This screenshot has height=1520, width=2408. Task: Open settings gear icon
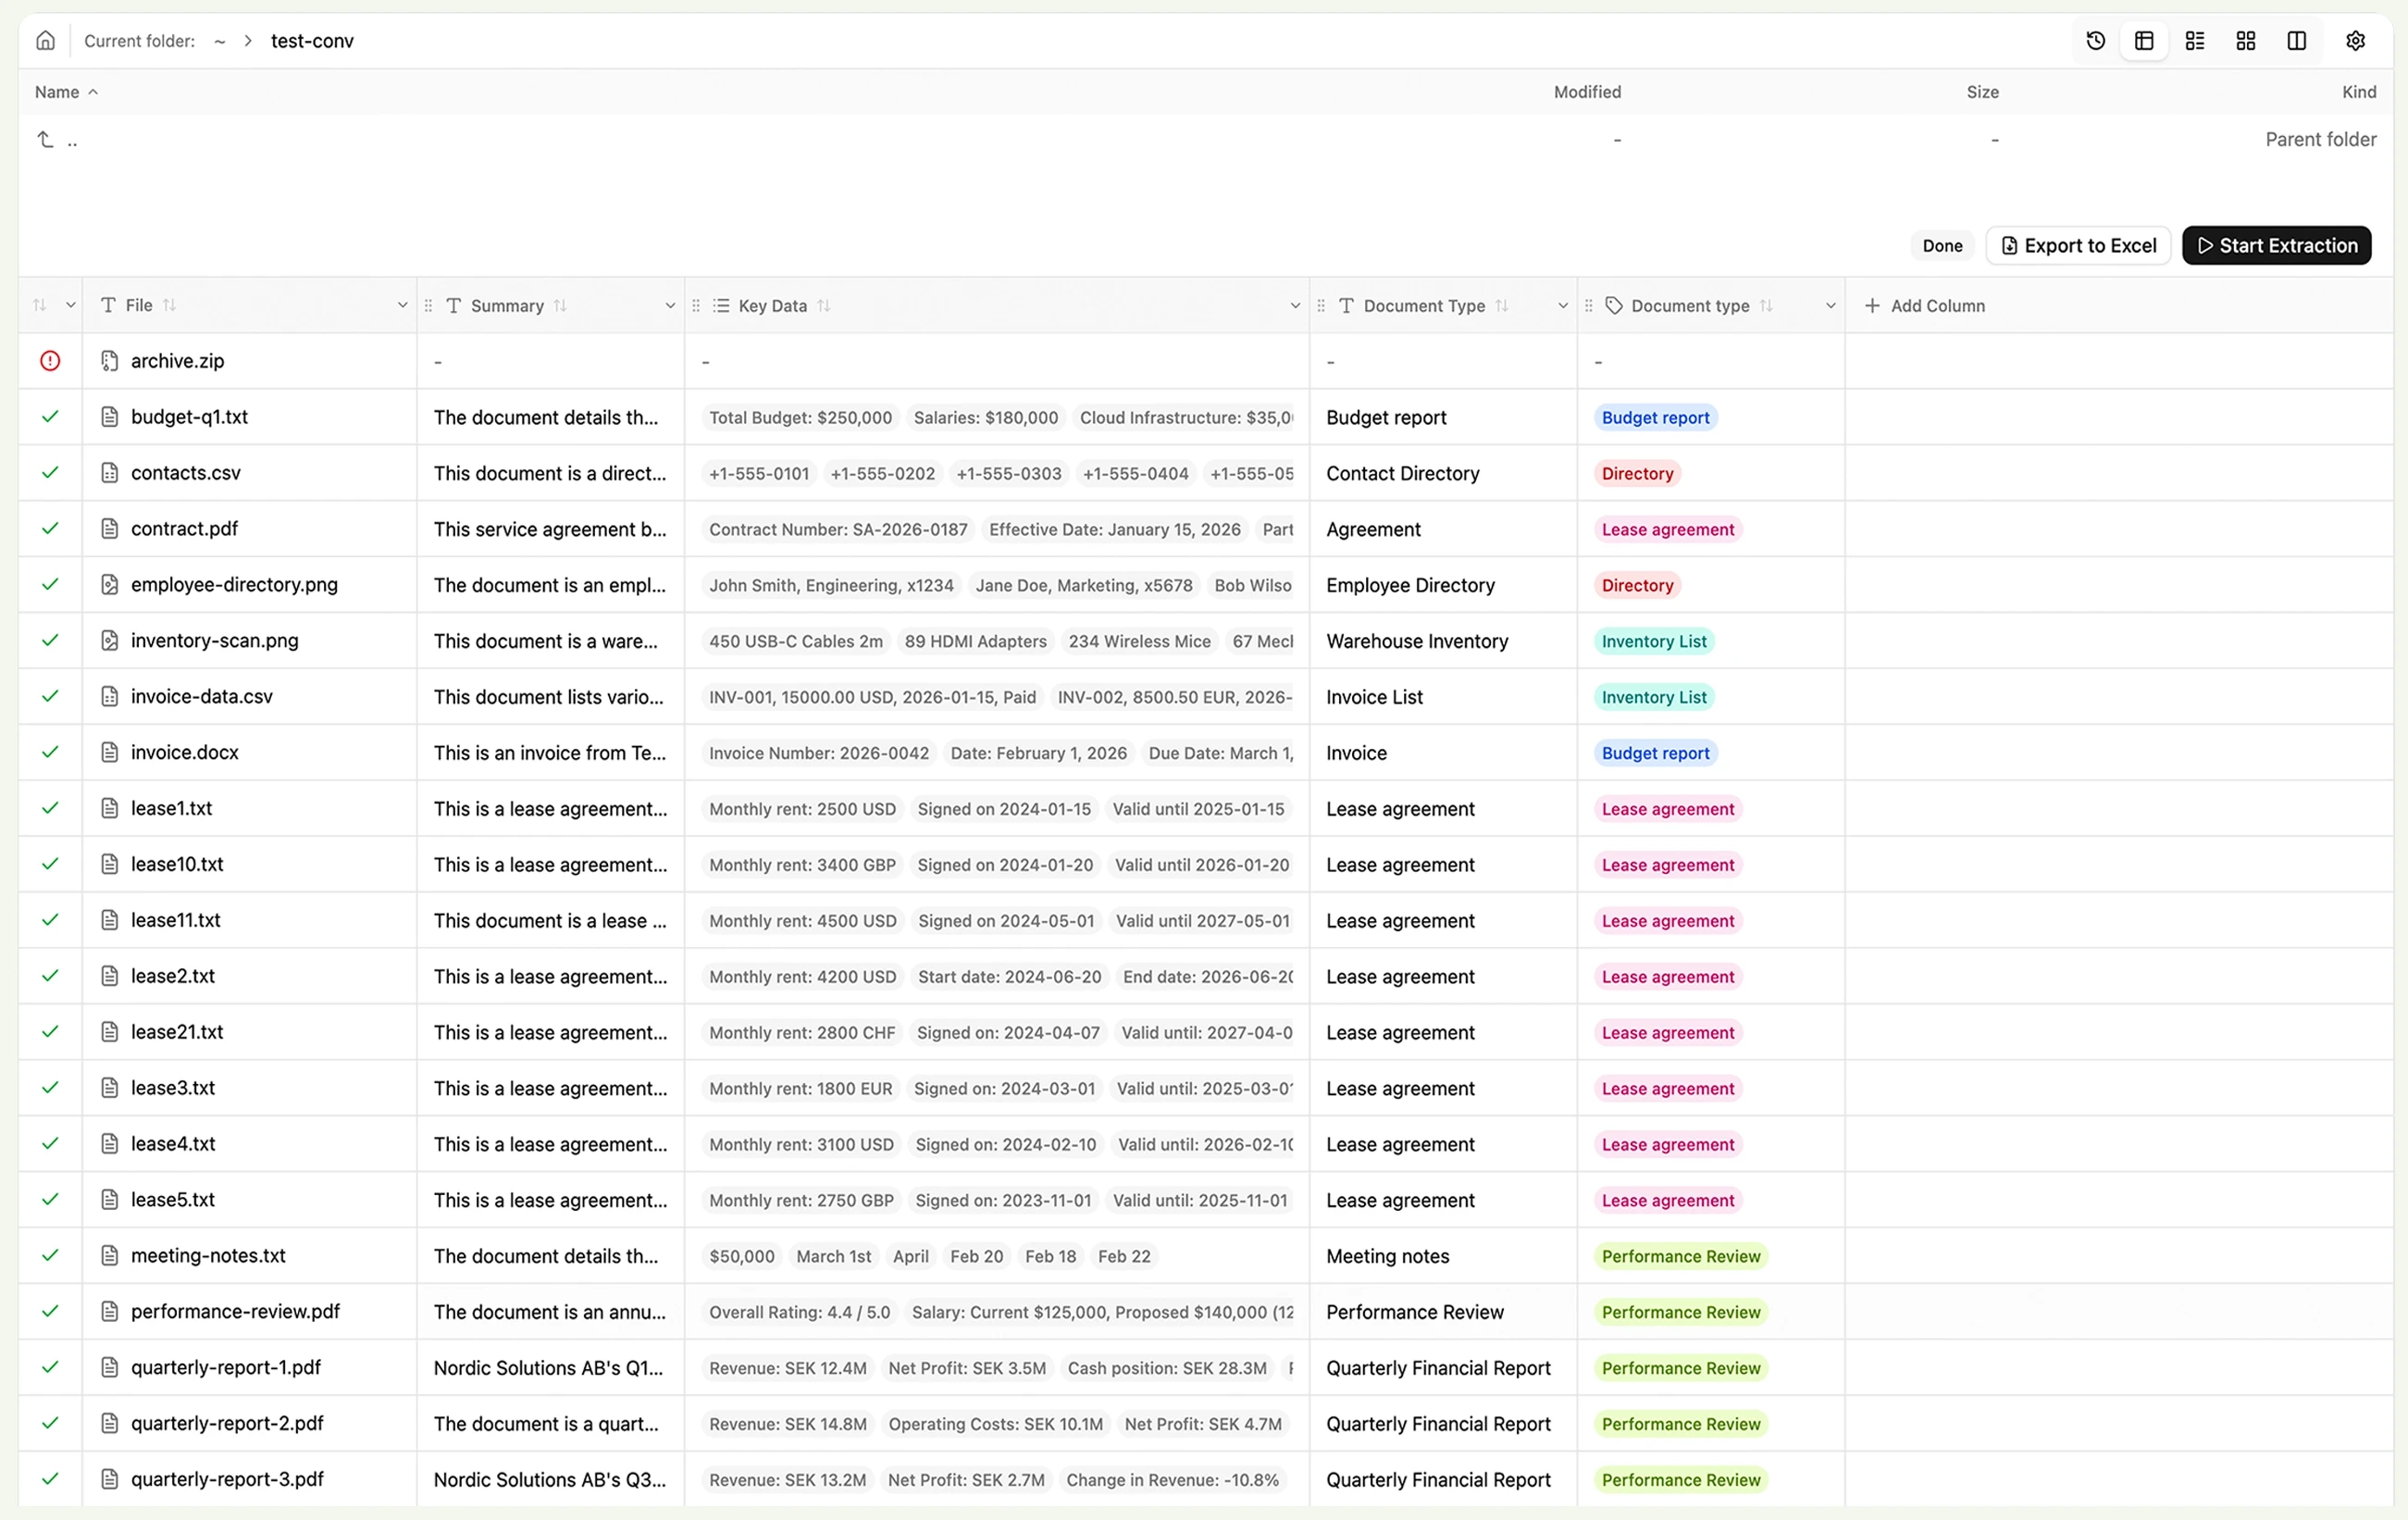pos(2355,41)
